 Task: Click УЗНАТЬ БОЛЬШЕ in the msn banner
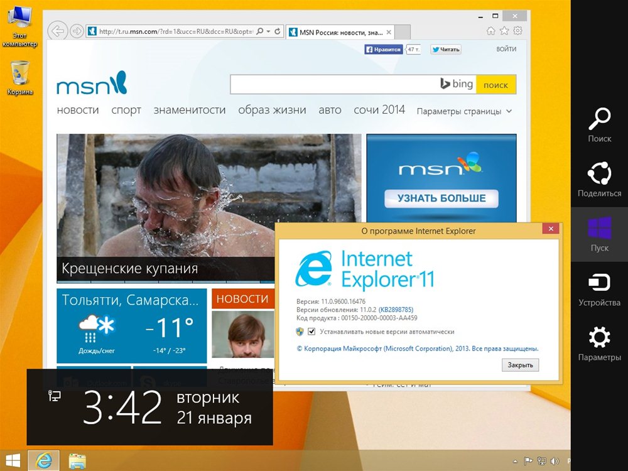tap(441, 198)
